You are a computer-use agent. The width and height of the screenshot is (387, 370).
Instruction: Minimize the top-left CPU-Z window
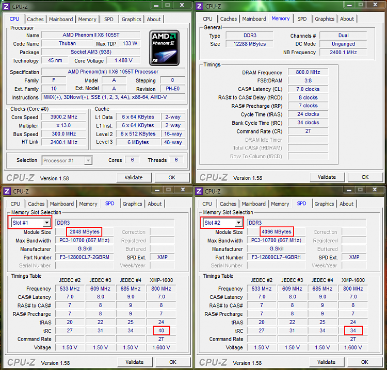point(156,5)
